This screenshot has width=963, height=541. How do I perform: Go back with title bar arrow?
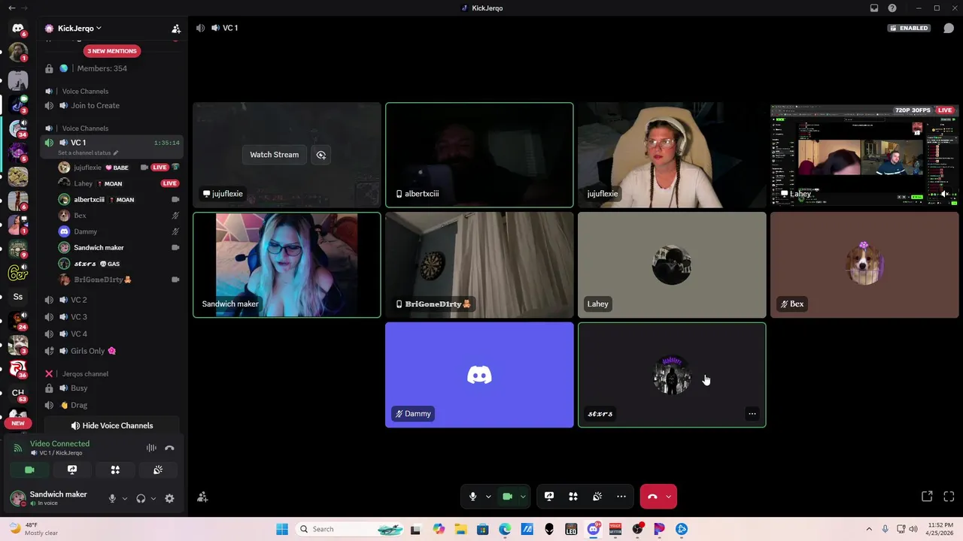point(11,8)
